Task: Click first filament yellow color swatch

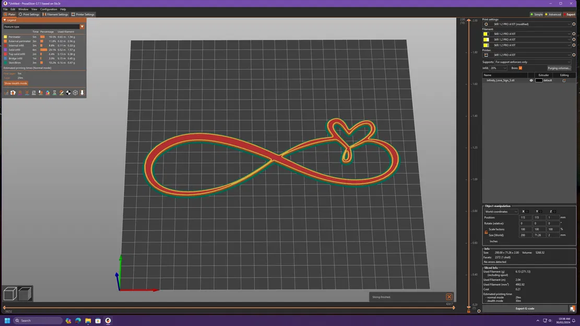Action: pos(486,33)
